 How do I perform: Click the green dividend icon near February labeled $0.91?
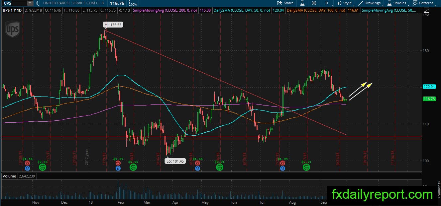tap(133, 168)
